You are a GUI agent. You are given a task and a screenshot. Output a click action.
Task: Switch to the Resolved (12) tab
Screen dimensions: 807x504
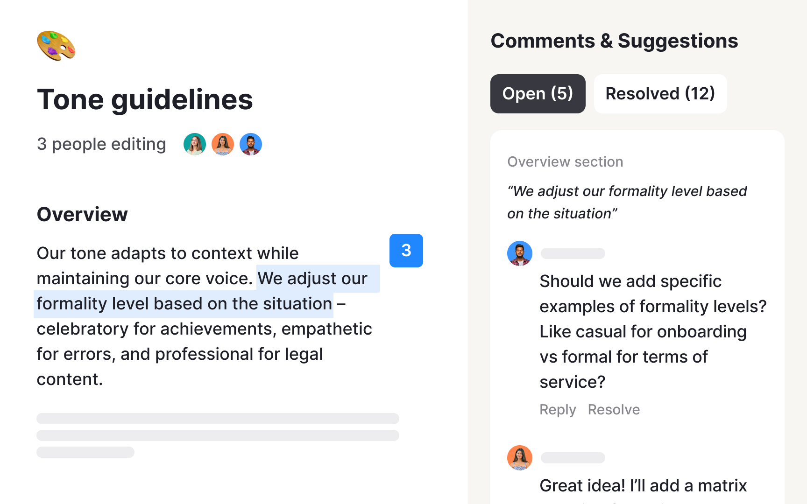coord(659,93)
